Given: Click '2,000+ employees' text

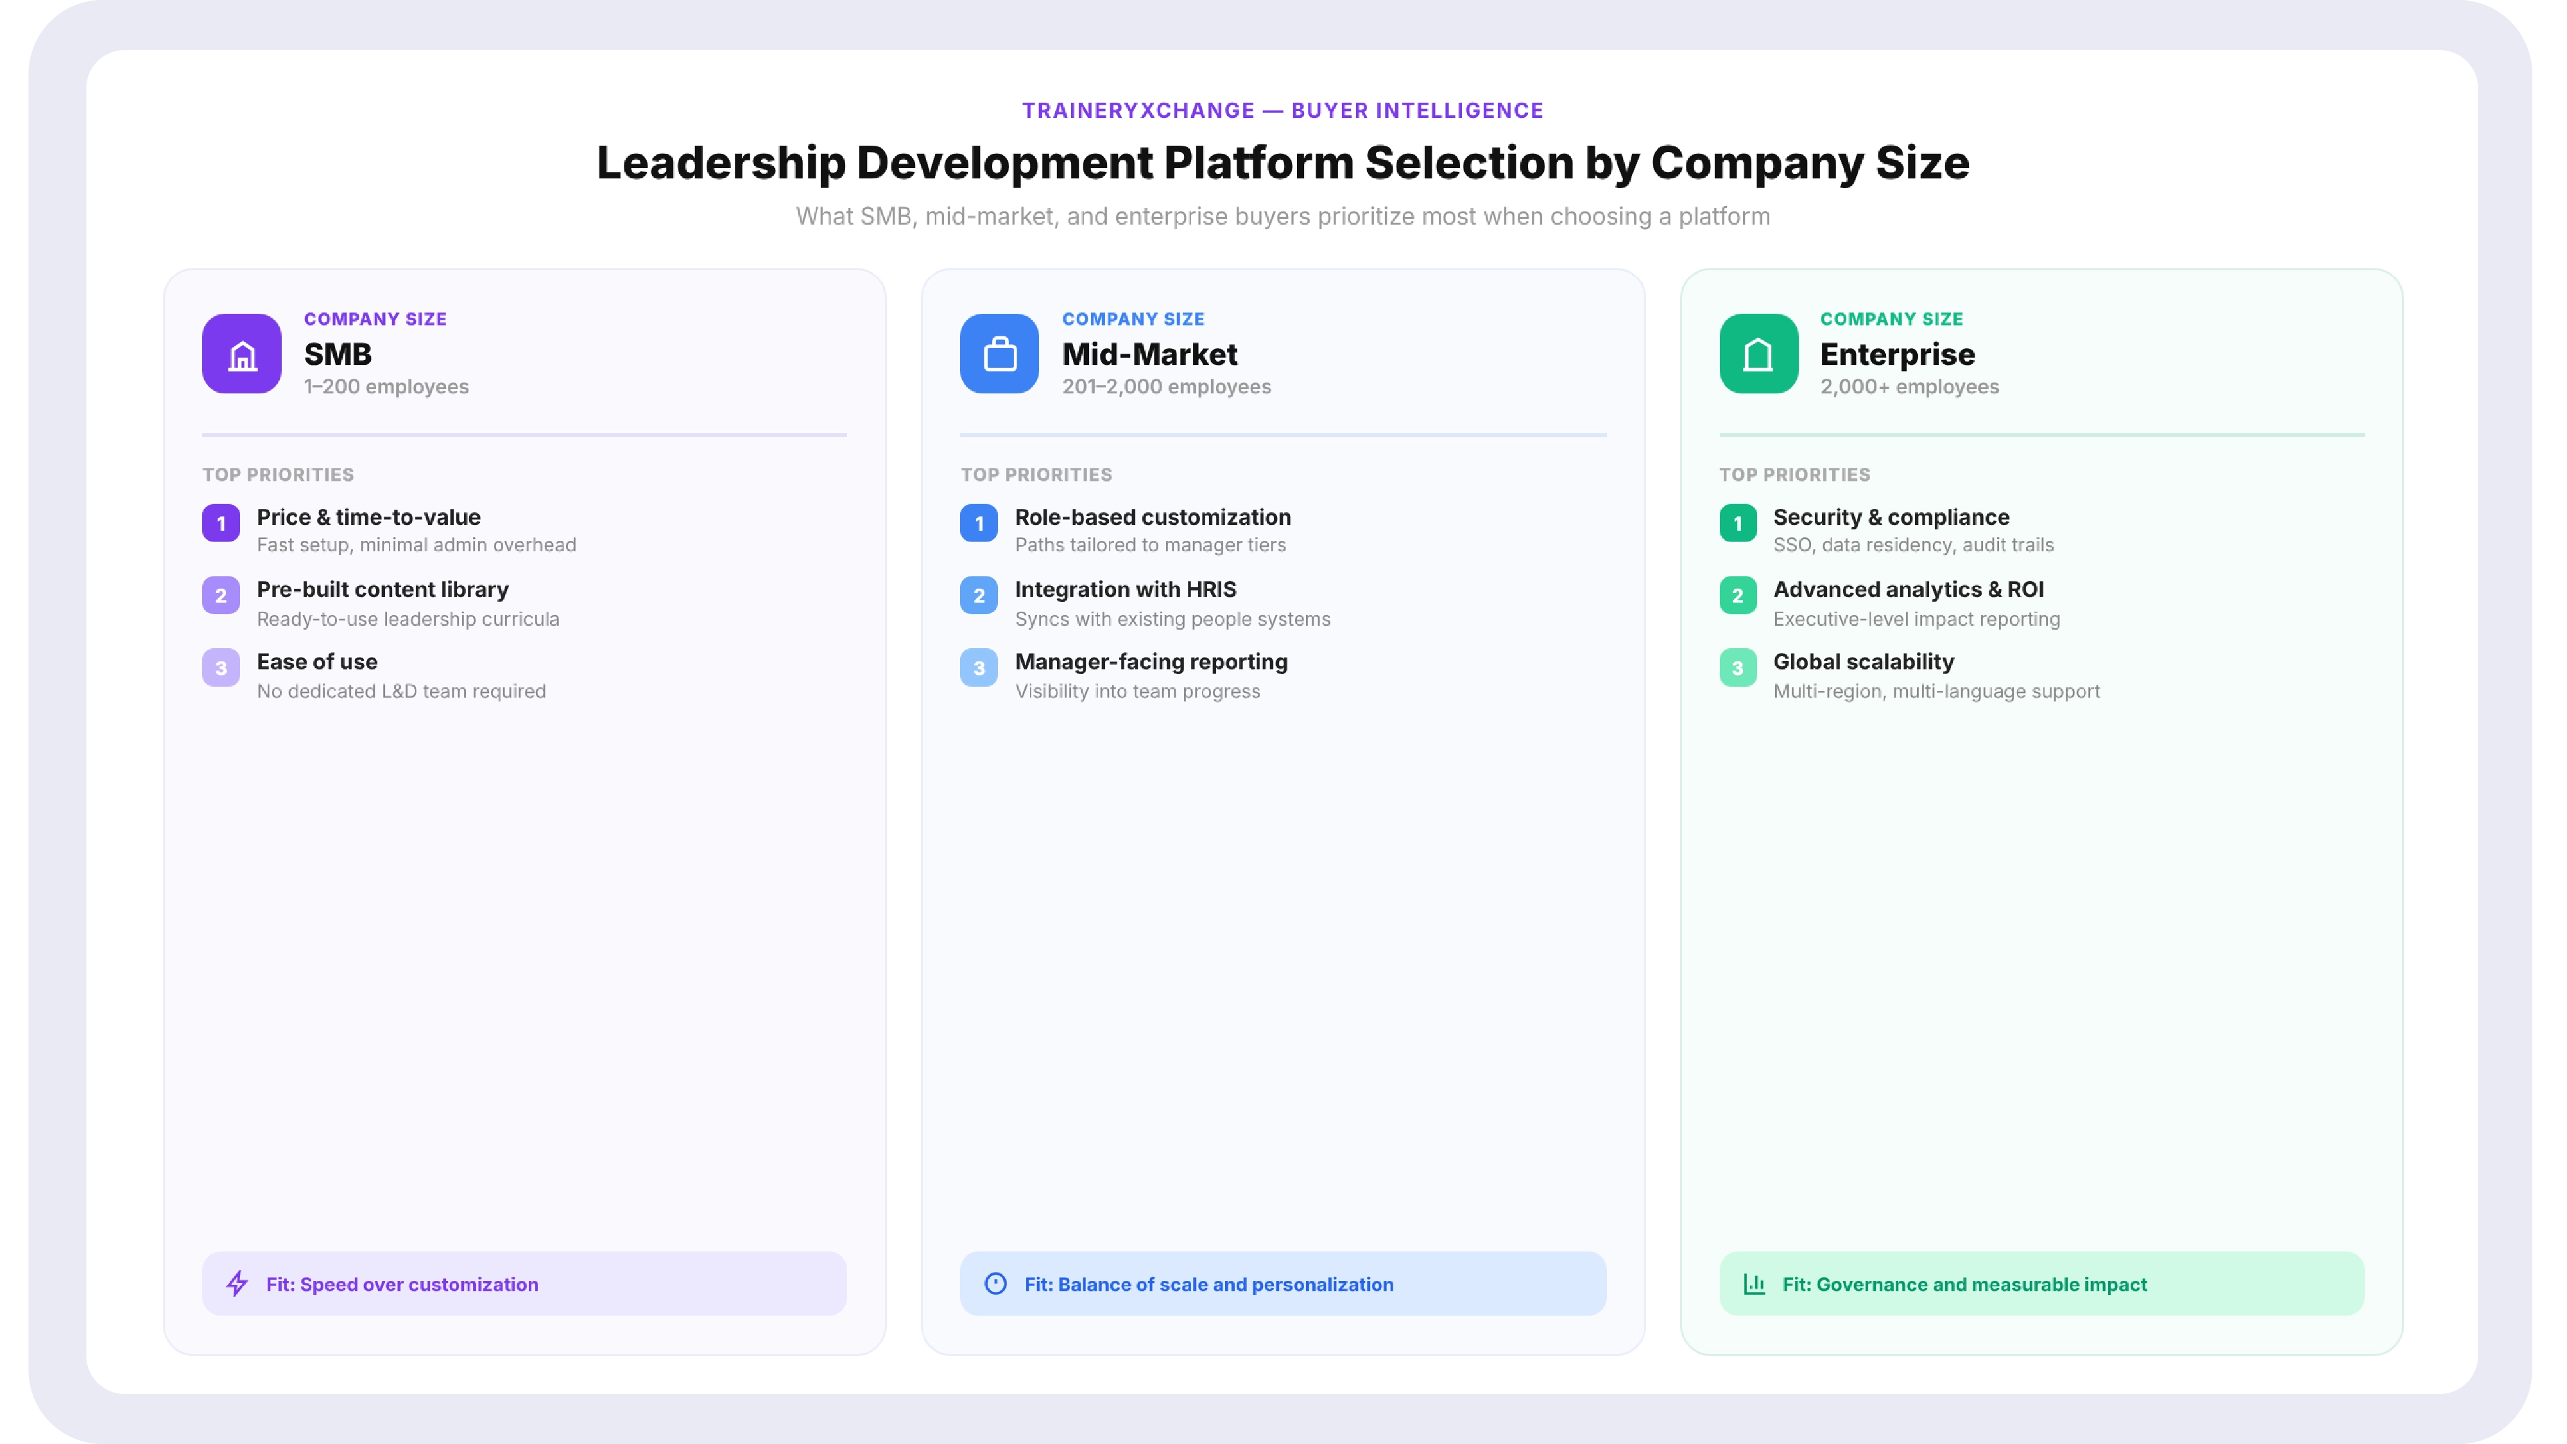Looking at the screenshot, I should [1909, 386].
